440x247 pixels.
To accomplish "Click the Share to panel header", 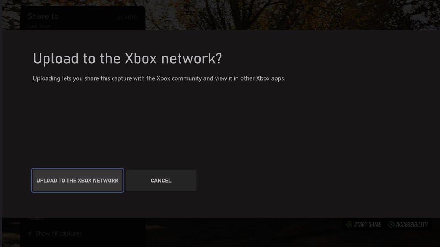I will click(x=43, y=16).
